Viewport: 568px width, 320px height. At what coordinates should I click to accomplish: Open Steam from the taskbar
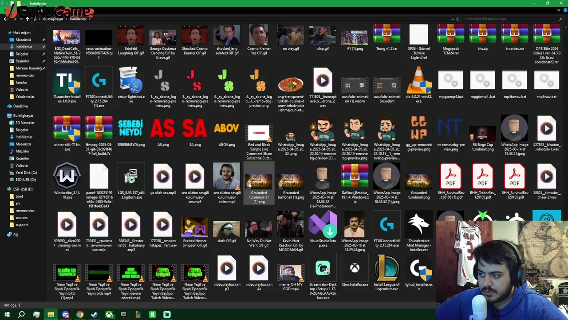click(x=94, y=315)
